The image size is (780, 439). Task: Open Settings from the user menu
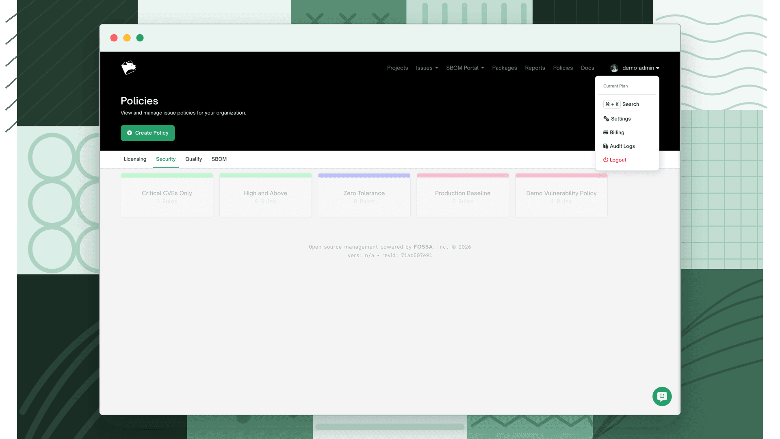tap(627, 119)
